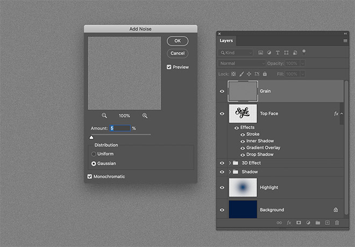Add a layer mask from the Layers panel footer

[x=299, y=222]
